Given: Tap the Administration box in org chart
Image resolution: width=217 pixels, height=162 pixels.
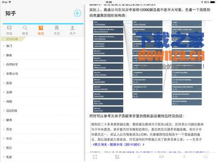Looking at the screenshot, I should pos(147,31).
